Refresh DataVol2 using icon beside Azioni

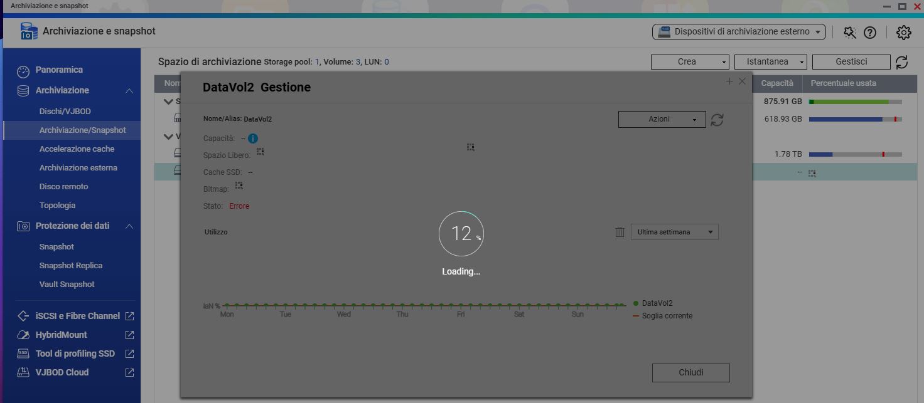[x=717, y=120]
